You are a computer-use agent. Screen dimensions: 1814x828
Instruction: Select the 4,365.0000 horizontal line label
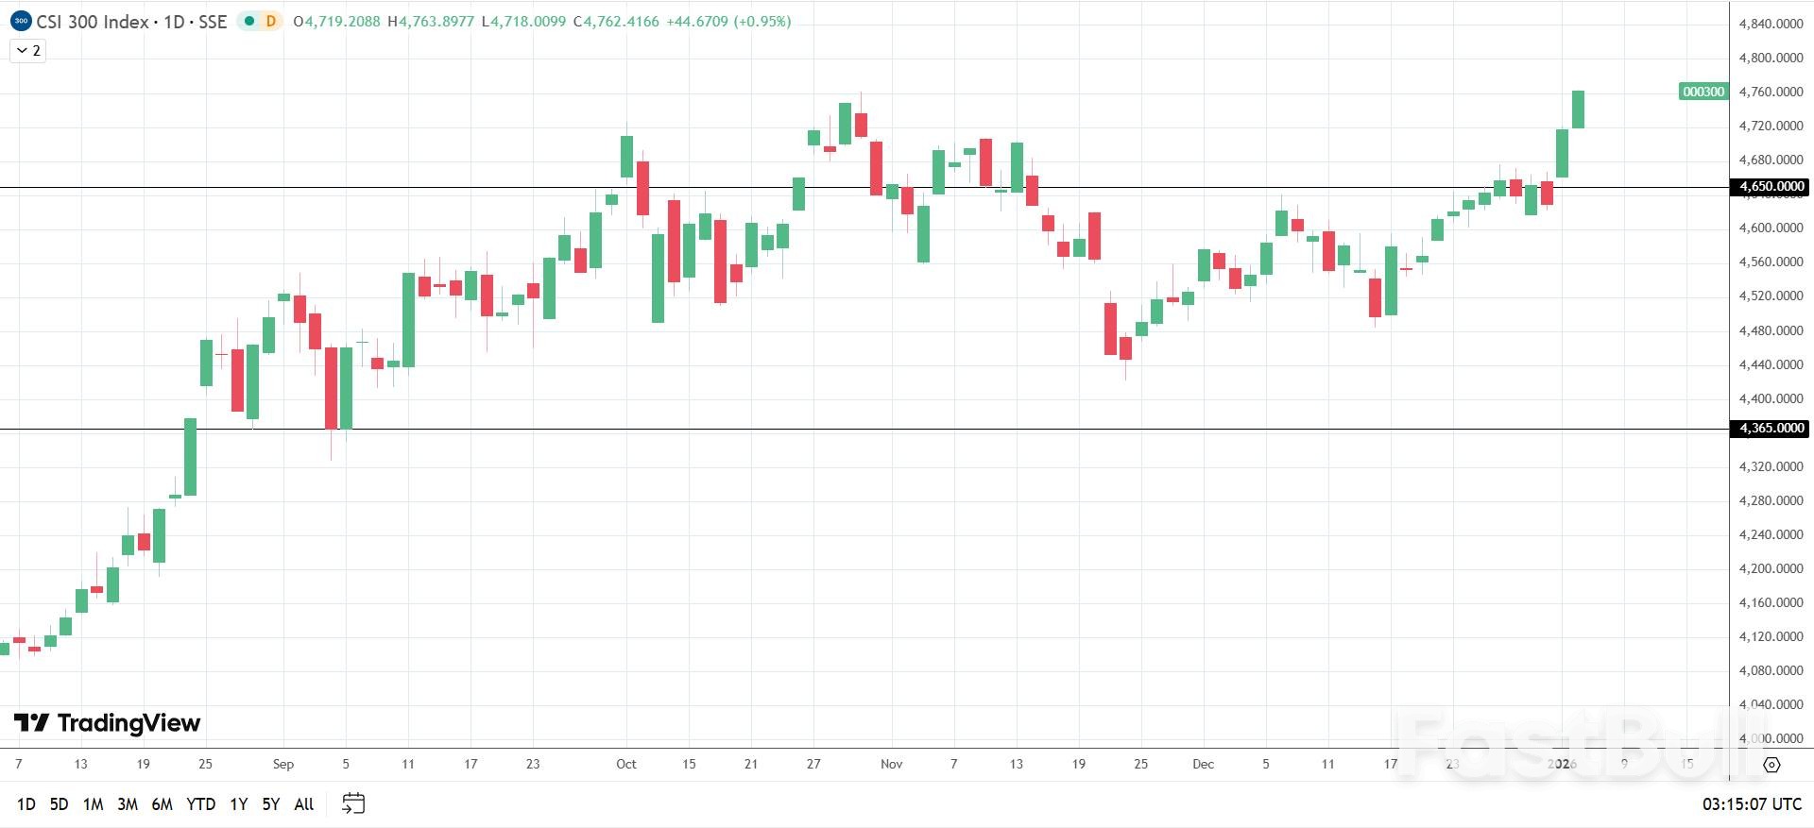pyautogui.click(x=1771, y=429)
